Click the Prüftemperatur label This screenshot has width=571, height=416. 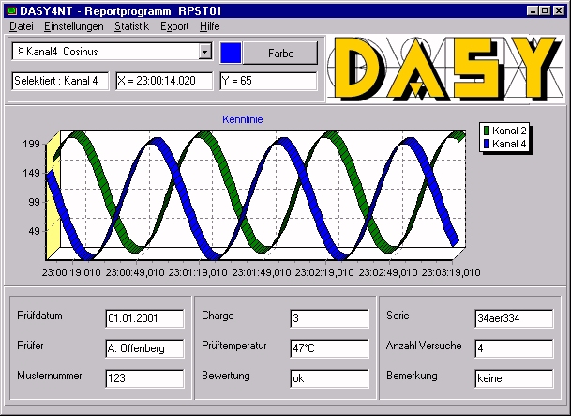pyautogui.click(x=234, y=346)
